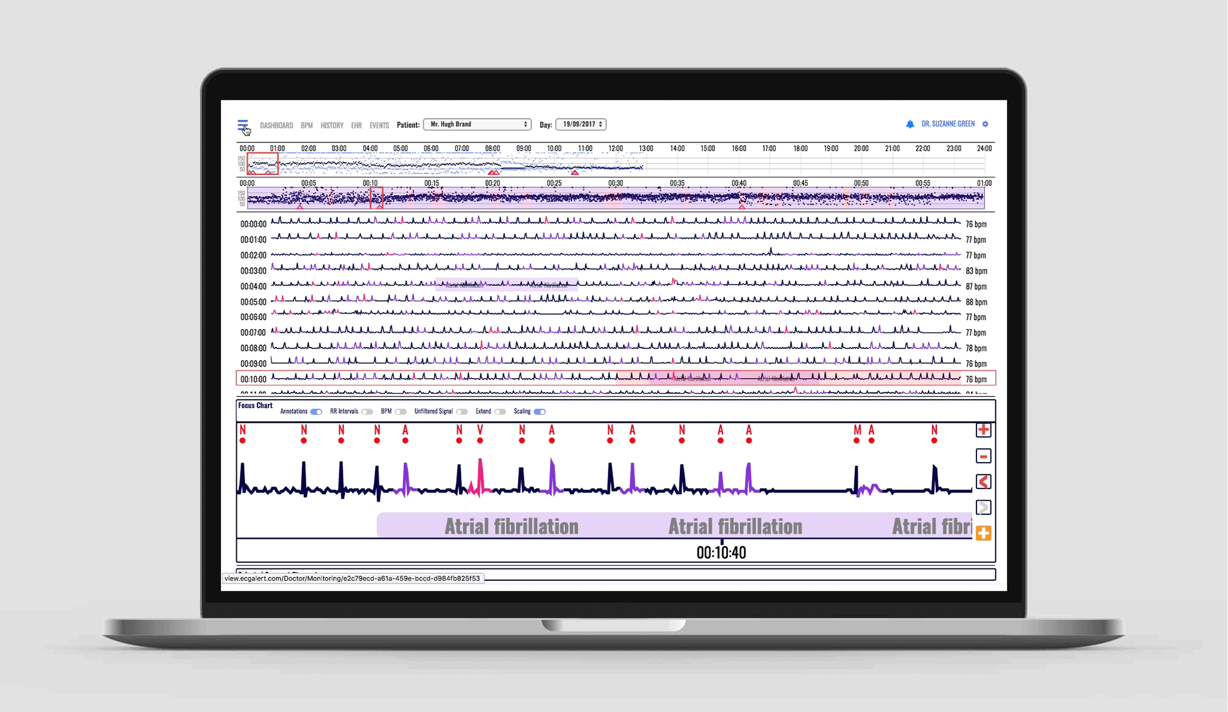This screenshot has width=1228, height=712.
Task: Open the Patient dropdown showing Mr. Hugh Brand
Action: pos(477,125)
